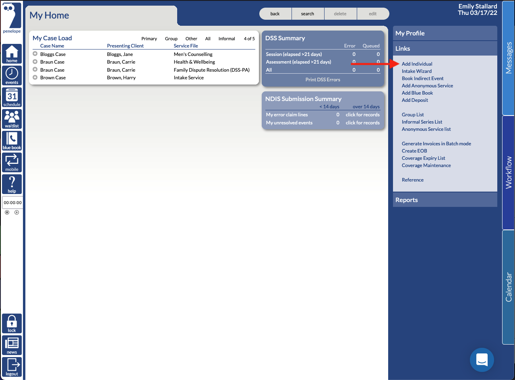Click the 00:00:00 timer field

12,202
